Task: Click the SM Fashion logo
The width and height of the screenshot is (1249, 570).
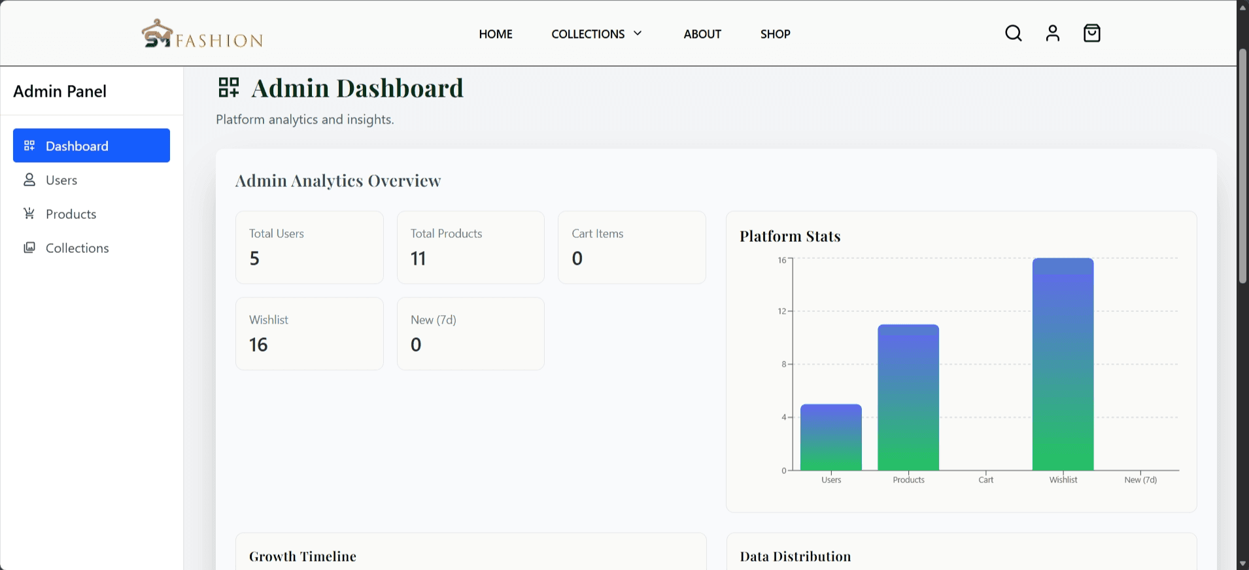Action: [x=203, y=33]
